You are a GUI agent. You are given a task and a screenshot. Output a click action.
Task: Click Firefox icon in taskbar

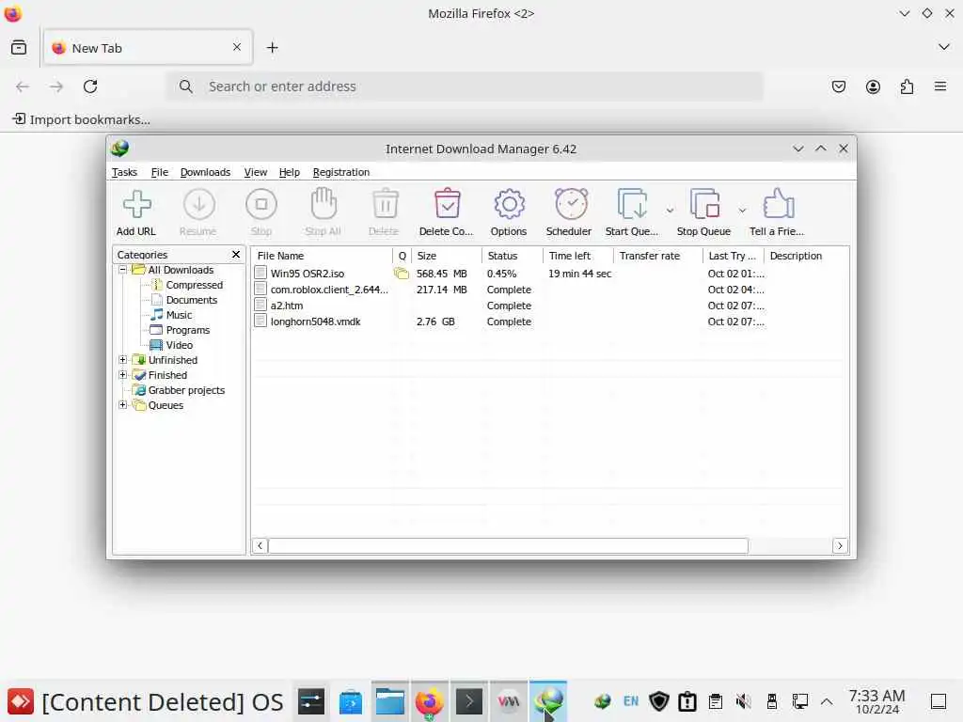pos(429,701)
